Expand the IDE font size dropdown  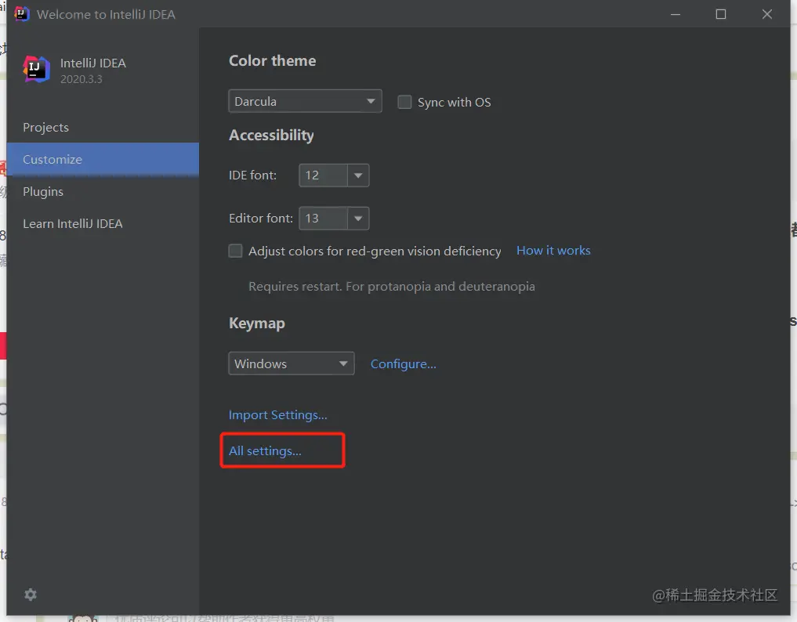pyautogui.click(x=358, y=175)
